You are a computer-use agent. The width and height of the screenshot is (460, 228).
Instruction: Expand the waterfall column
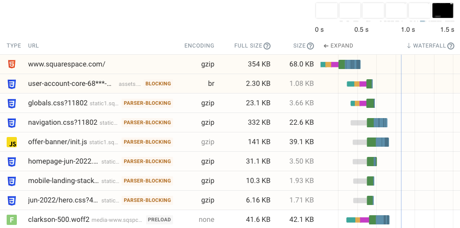tap(338, 46)
